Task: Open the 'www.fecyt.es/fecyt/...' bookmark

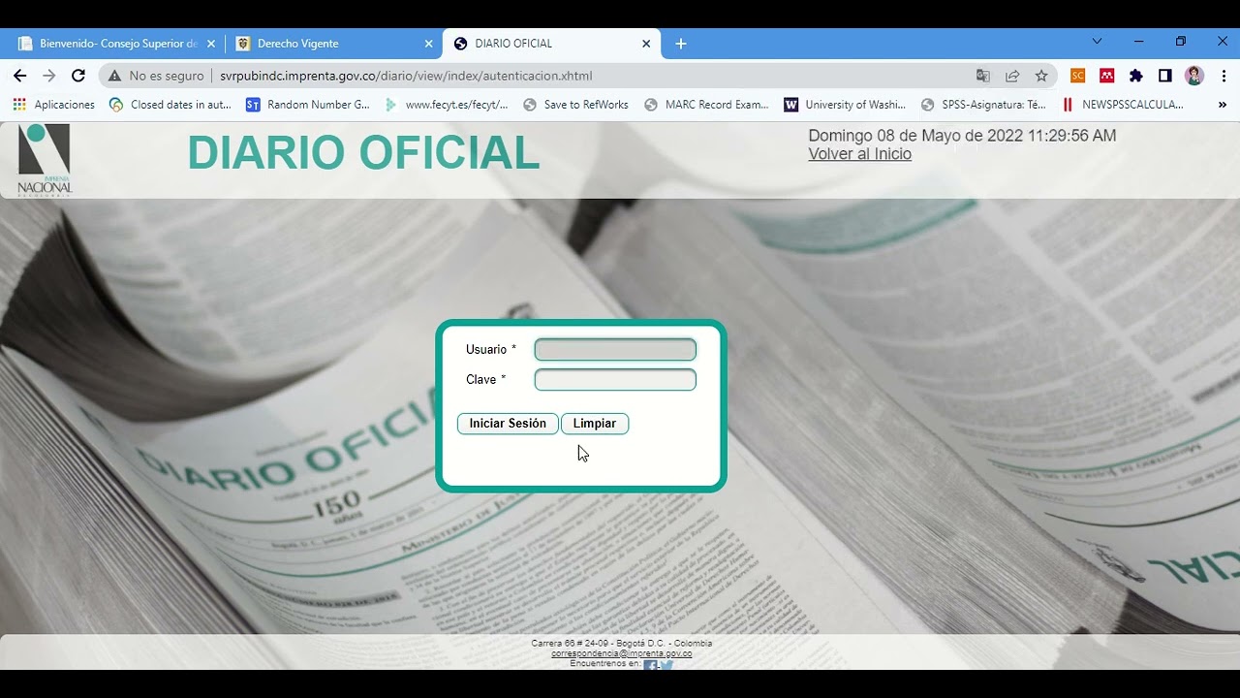Action: coord(447,105)
